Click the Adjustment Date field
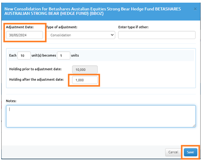 24,35
